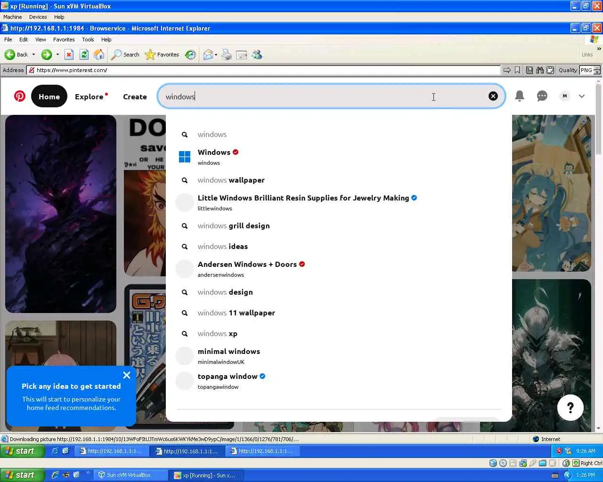Click the guest XP start button
Screen dimensions: 603x482
(22, 451)
